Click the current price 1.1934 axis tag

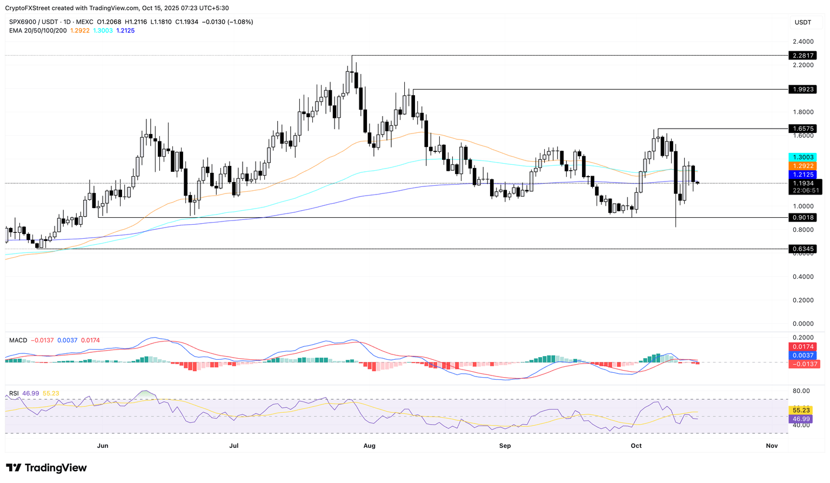[804, 184]
